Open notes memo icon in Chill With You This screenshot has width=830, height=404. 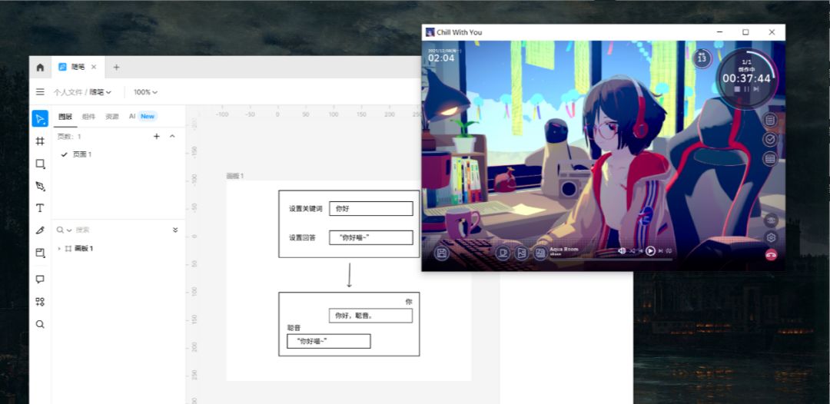[x=770, y=120]
